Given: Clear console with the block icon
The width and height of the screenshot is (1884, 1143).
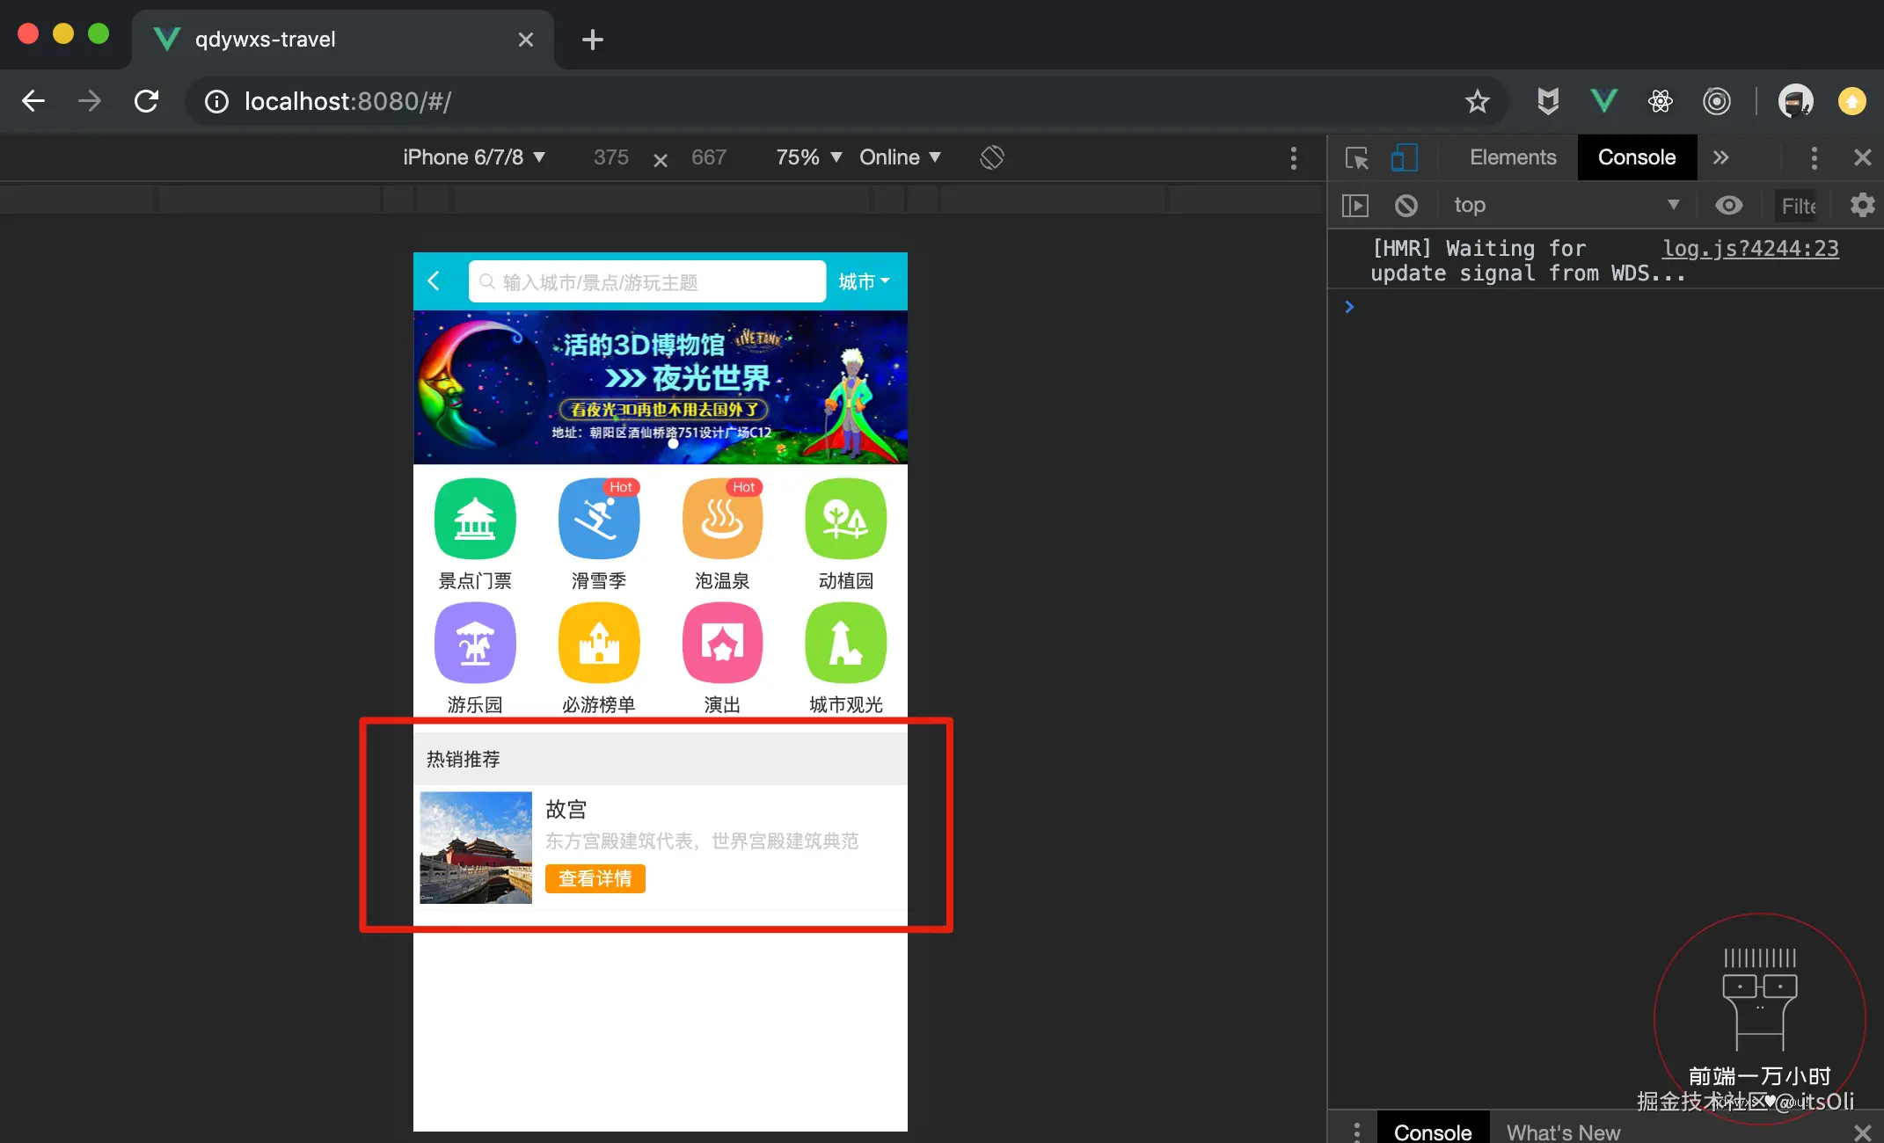Looking at the screenshot, I should pyautogui.click(x=1406, y=206).
